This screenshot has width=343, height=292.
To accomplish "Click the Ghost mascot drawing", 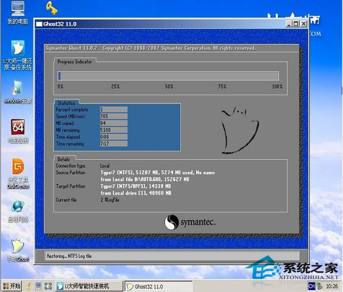I will (240, 130).
